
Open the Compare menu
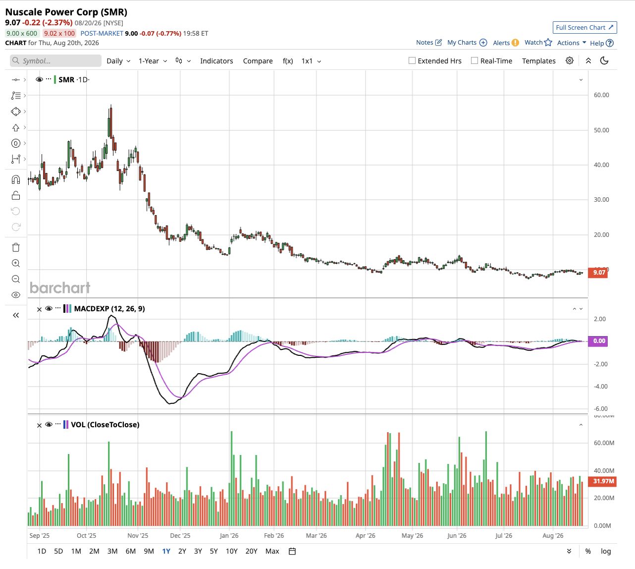pos(258,61)
